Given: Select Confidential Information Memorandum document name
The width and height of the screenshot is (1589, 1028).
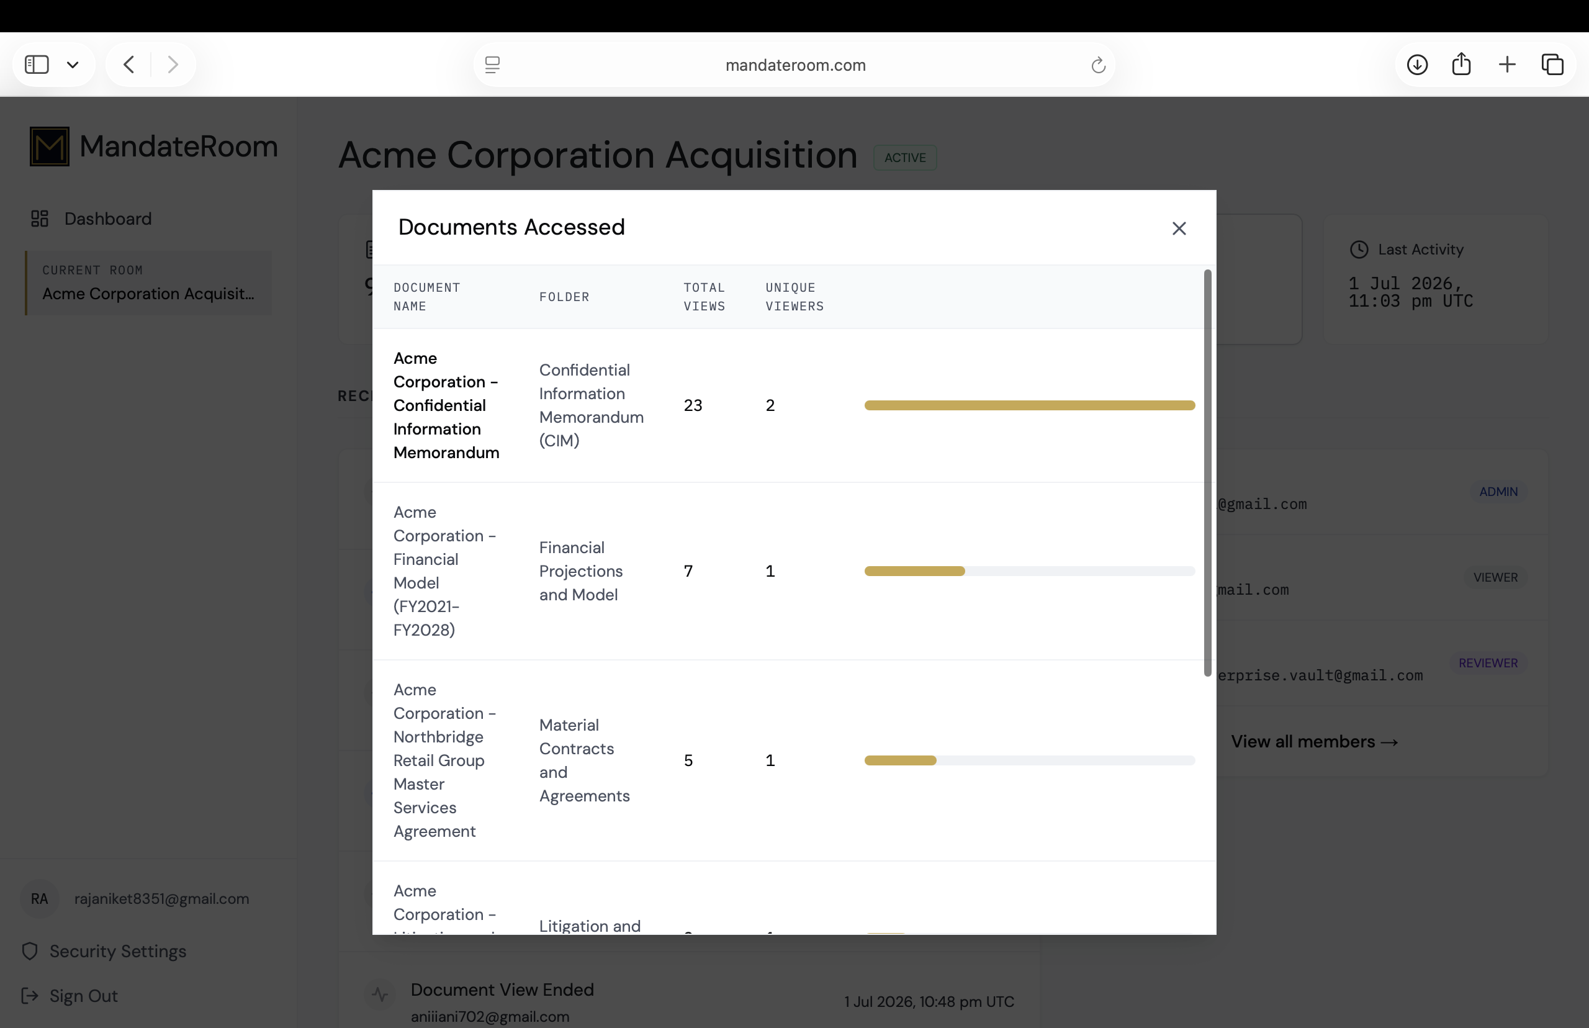Looking at the screenshot, I should [446, 405].
